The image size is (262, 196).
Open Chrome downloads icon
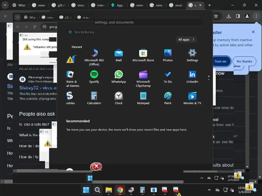(x=228, y=16)
